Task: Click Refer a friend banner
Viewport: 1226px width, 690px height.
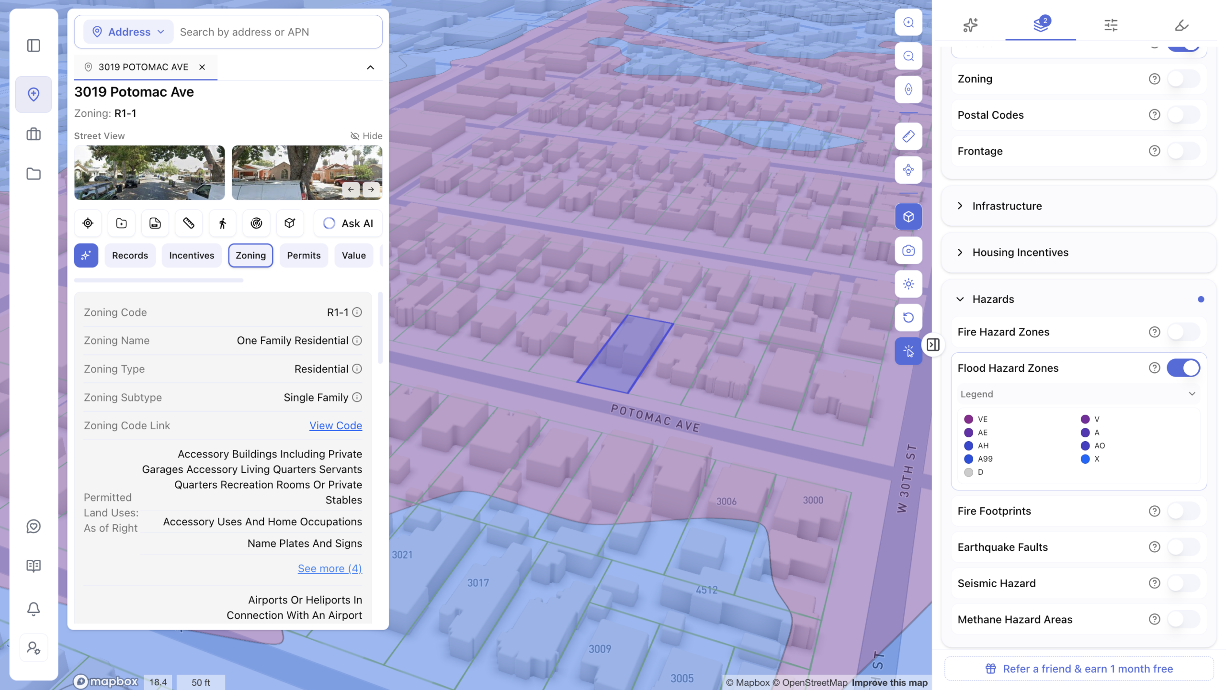Action: [x=1079, y=668]
